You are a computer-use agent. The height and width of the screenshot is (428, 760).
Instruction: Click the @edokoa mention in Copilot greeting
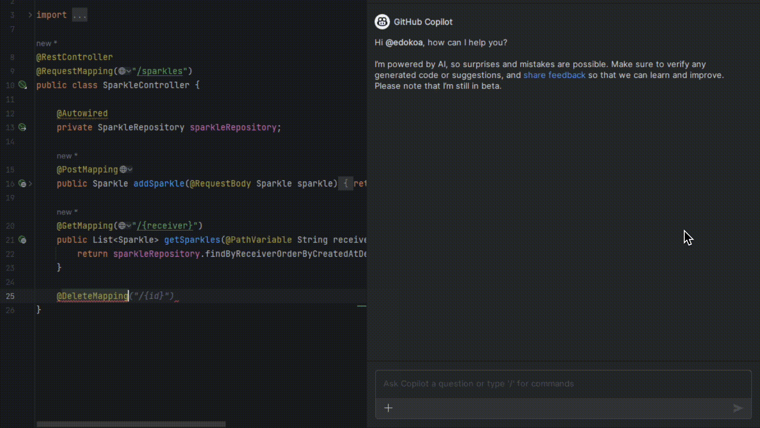[x=404, y=43]
